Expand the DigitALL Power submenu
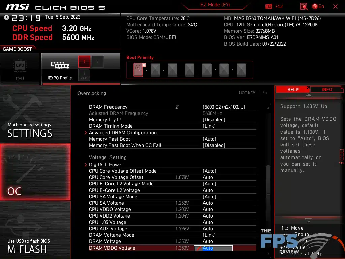Screen dimensions: 345x259 click(x=106, y=165)
